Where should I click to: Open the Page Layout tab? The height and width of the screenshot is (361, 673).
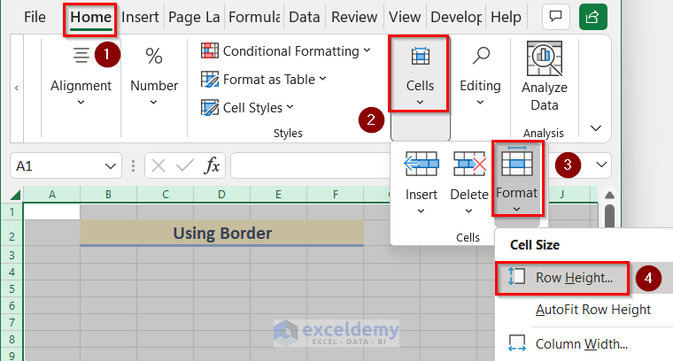point(194,17)
